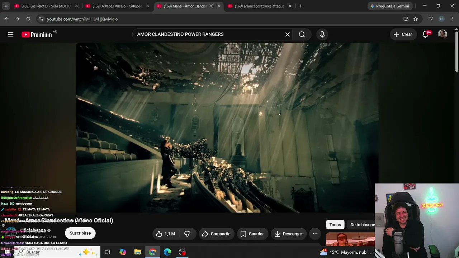Open the more actions ellipsis menu
This screenshot has height=258, width=459.
(x=315, y=234)
